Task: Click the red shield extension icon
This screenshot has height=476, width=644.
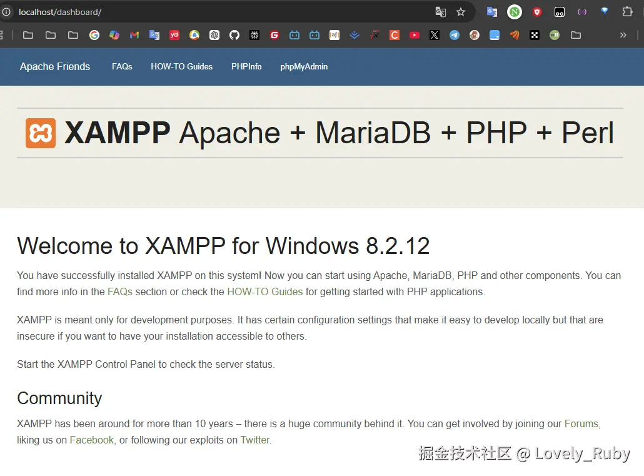Action: coord(537,12)
